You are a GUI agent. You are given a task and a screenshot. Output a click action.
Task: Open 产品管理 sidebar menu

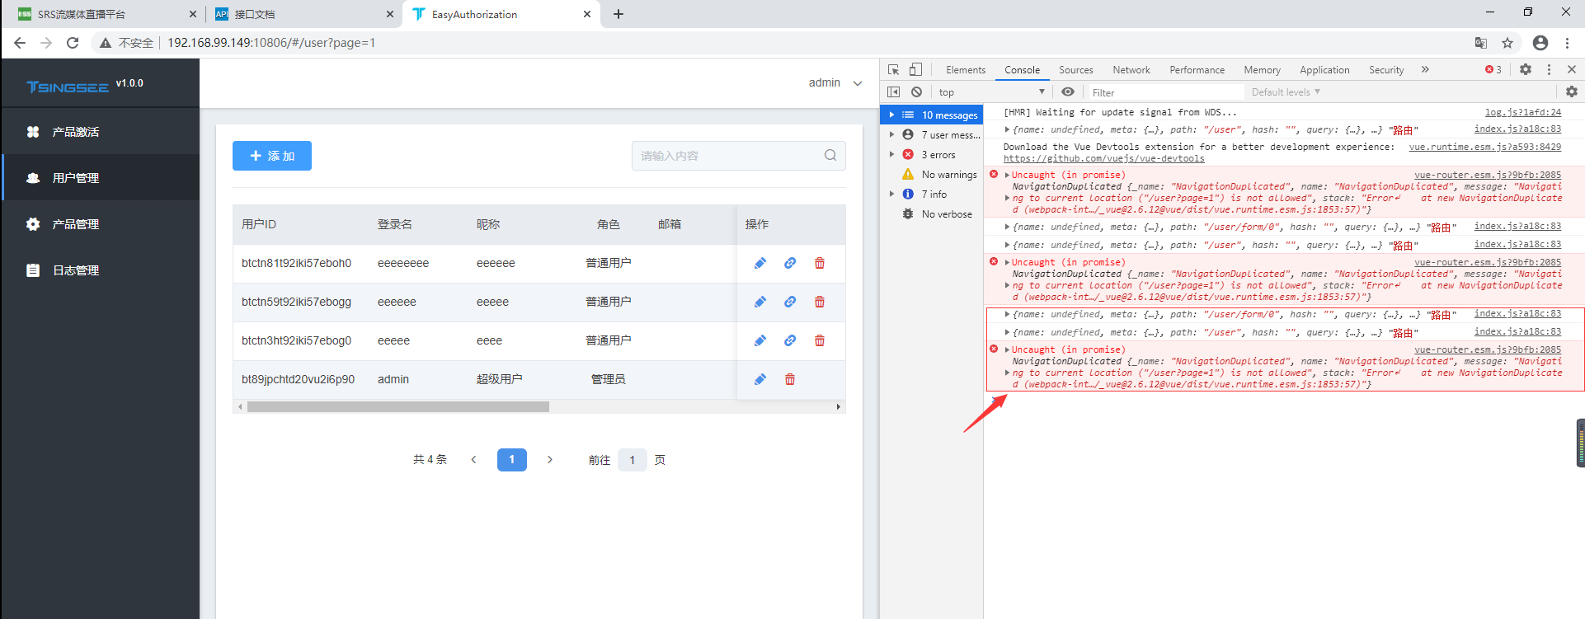100,224
